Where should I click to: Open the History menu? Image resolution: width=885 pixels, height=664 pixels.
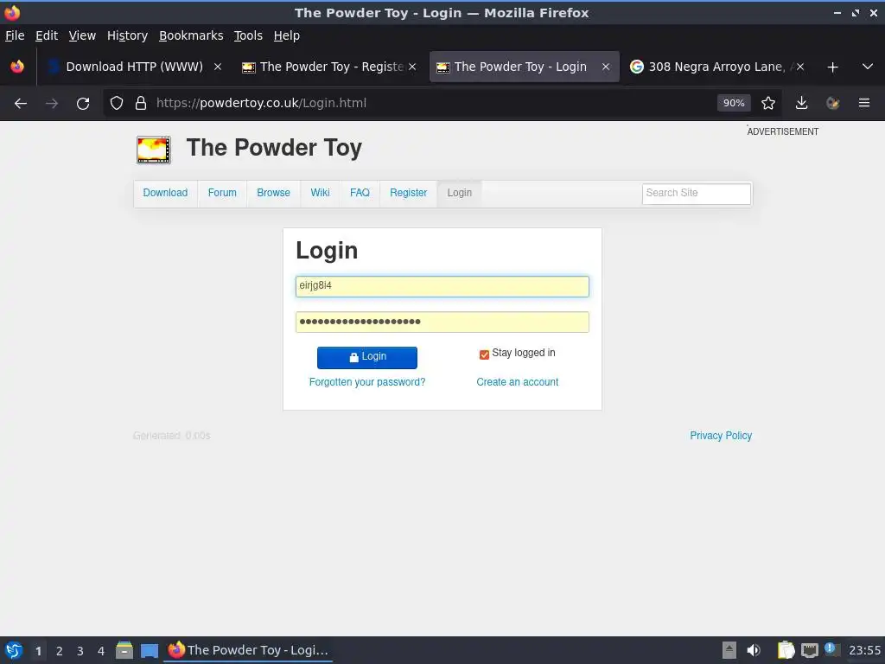coord(127,35)
